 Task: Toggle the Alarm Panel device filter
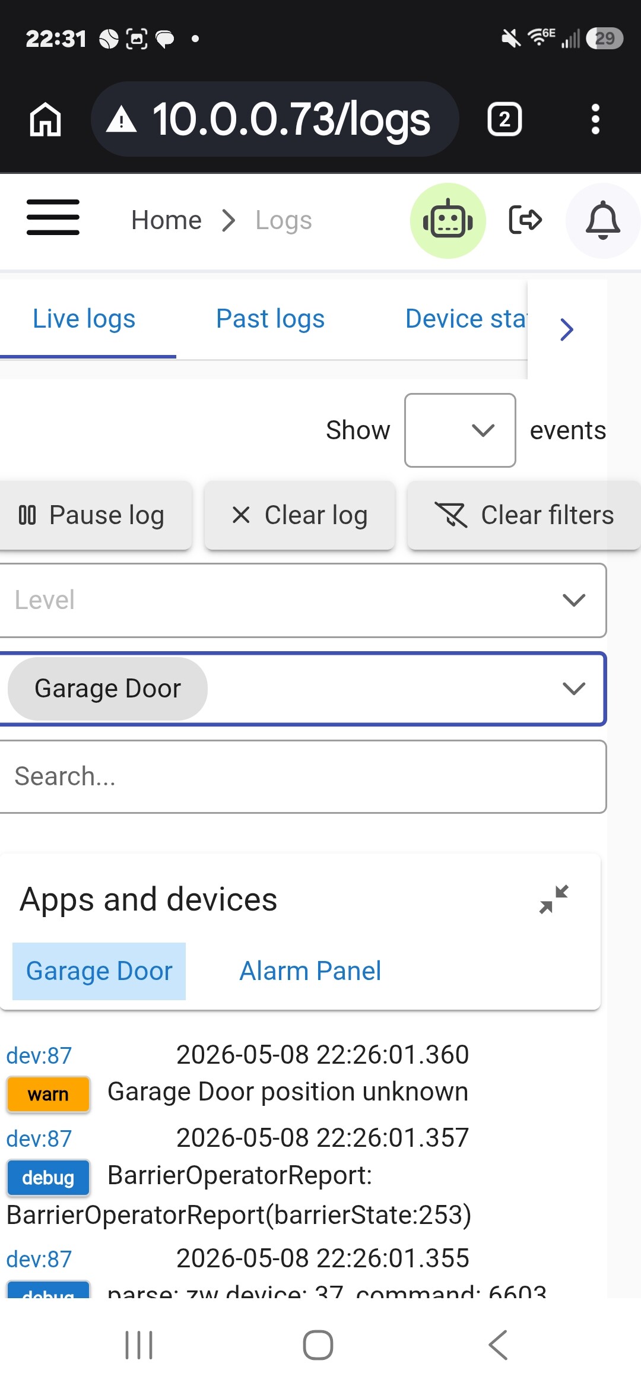[x=310, y=971]
